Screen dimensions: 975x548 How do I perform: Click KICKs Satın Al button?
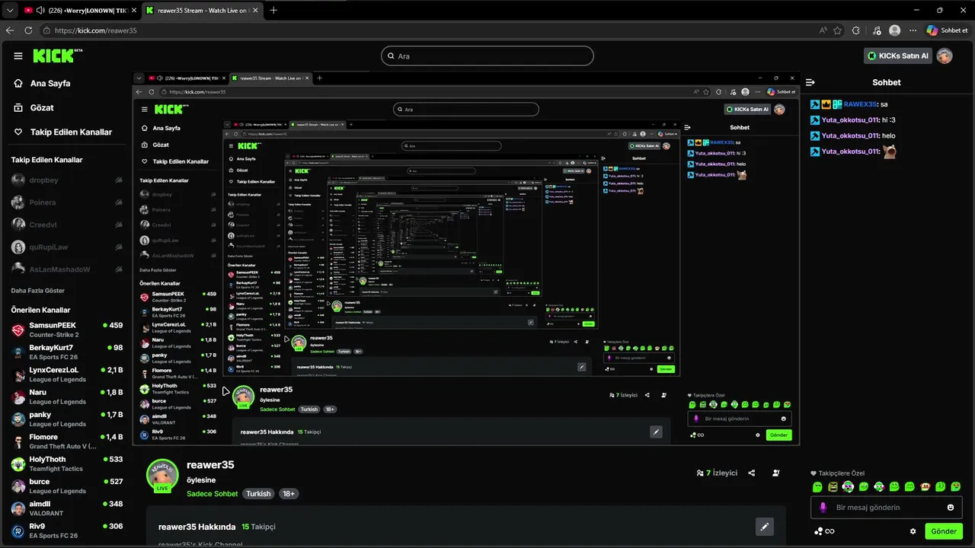(x=898, y=56)
